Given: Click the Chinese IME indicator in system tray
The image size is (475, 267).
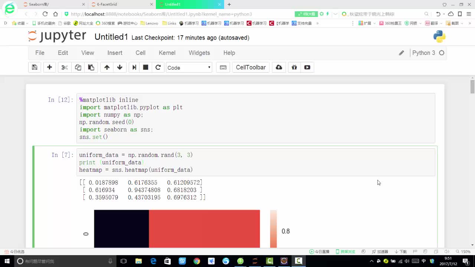Looking at the screenshot, I should [x=424, y=261].
